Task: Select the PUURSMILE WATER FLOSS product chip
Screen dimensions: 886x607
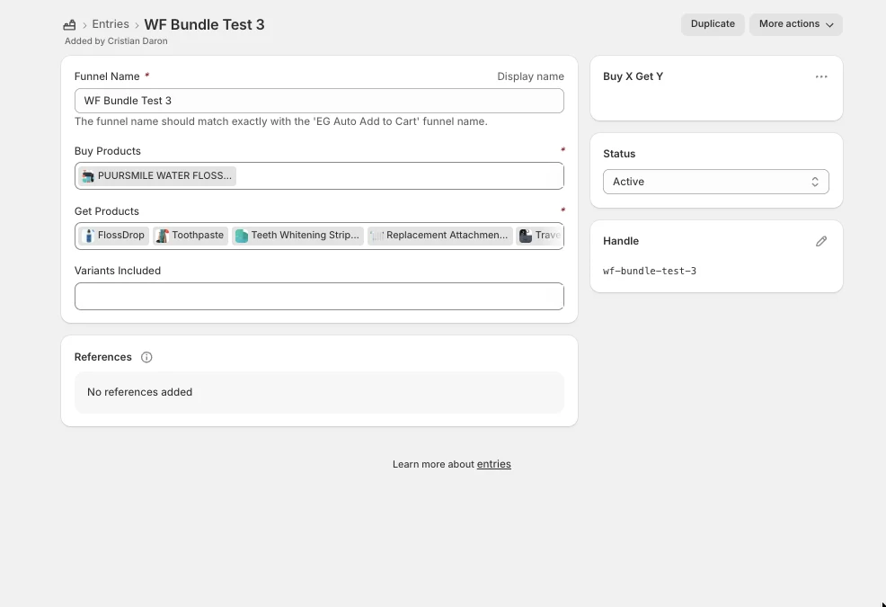Action: pos(157,176)
